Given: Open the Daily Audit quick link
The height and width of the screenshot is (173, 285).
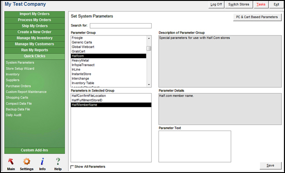Looking at the screenshot, I should (x=14, y=115).
